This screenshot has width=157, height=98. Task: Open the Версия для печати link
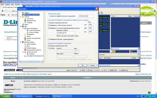[x=34, y=74]
